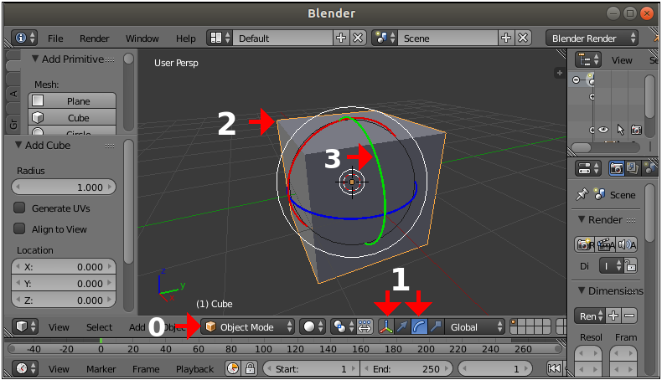Click the End frame field

406,369
